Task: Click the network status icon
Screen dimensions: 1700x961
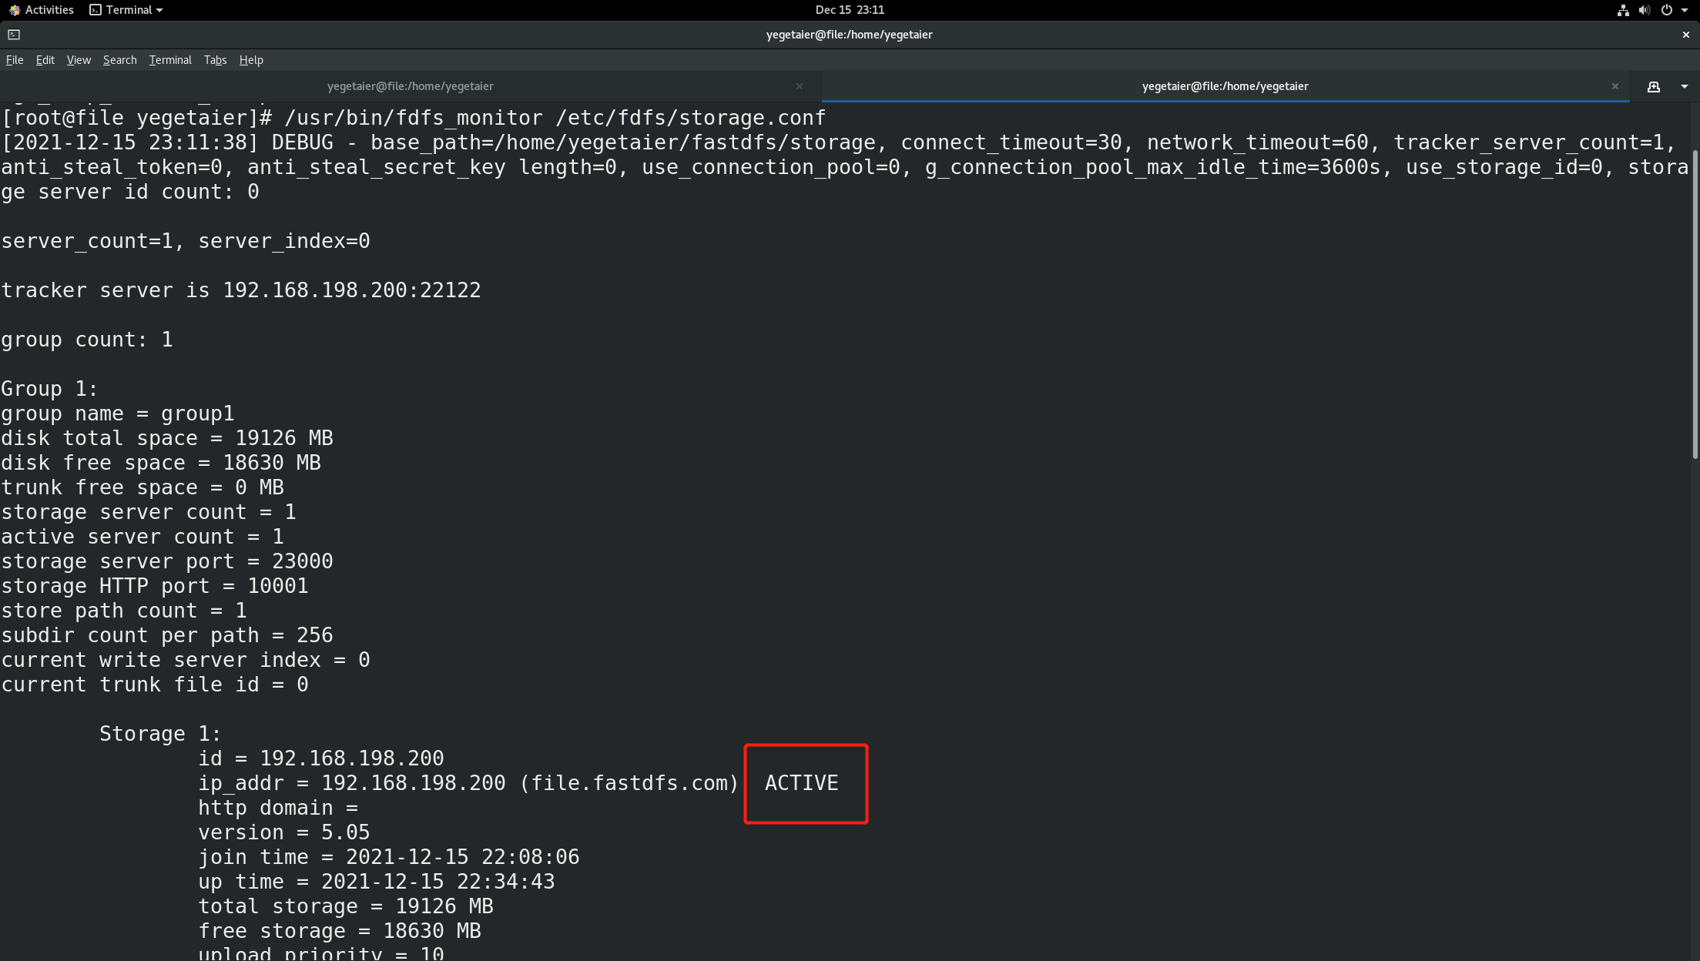Action: tap(1623, 10)
